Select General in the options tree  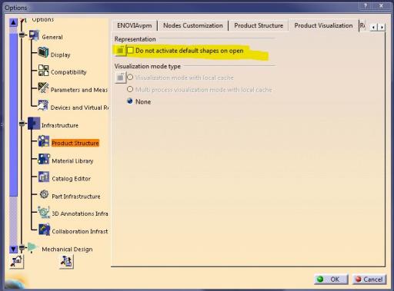point(52,38)
